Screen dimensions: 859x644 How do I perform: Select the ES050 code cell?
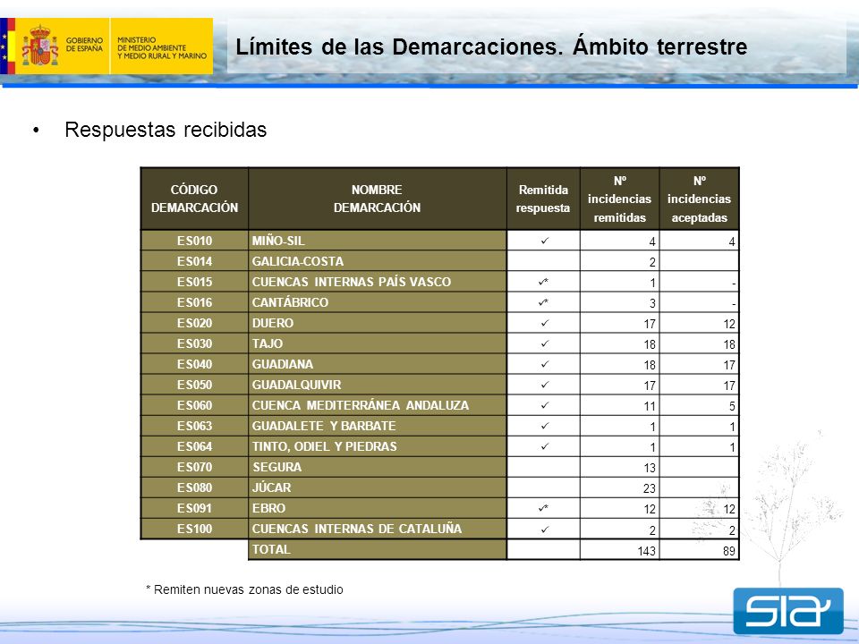point(194,385)
